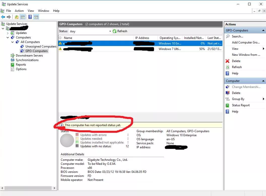The width and height of the screenshot is (266, 196).
Task: Toggle the show/hide console tree icon
Action: pos(23,17)
